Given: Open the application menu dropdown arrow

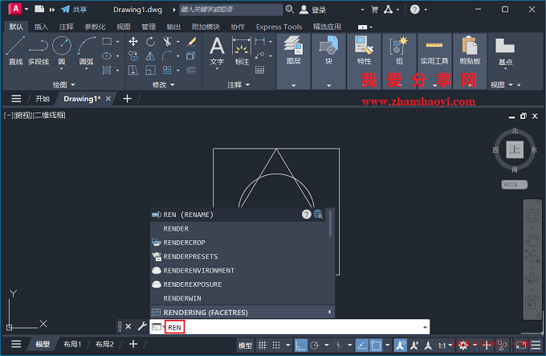Looking at the screenshot, I should pyautogui.click(x=26, y=10).
